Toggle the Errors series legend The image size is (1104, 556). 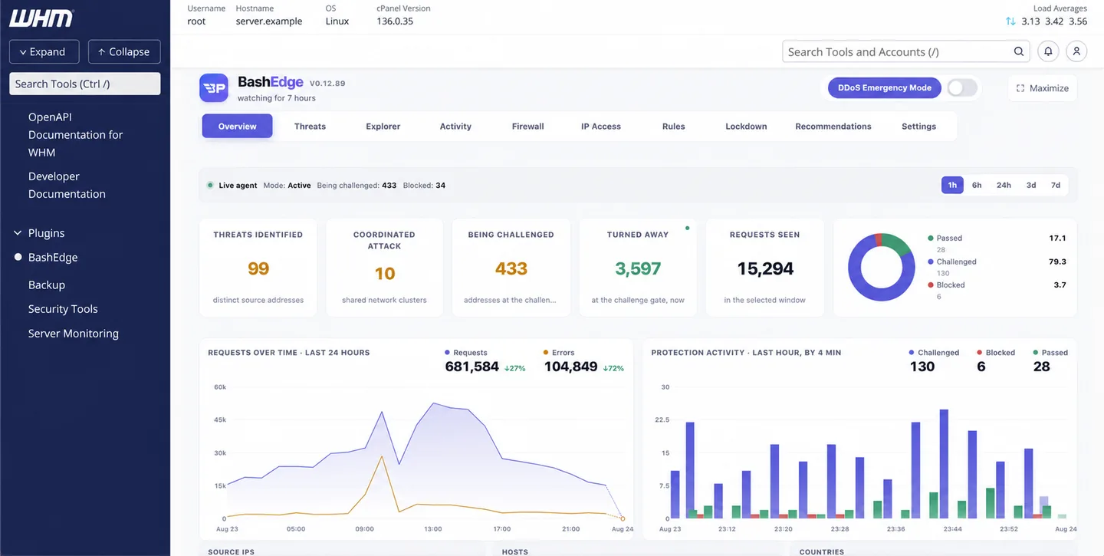[559, 353]
